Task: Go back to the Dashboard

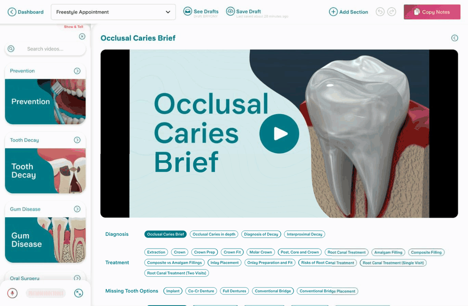Action: click(x=26, y=12)
